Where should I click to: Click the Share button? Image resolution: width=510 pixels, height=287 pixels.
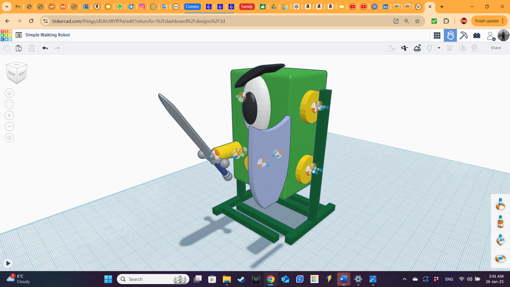495,48
